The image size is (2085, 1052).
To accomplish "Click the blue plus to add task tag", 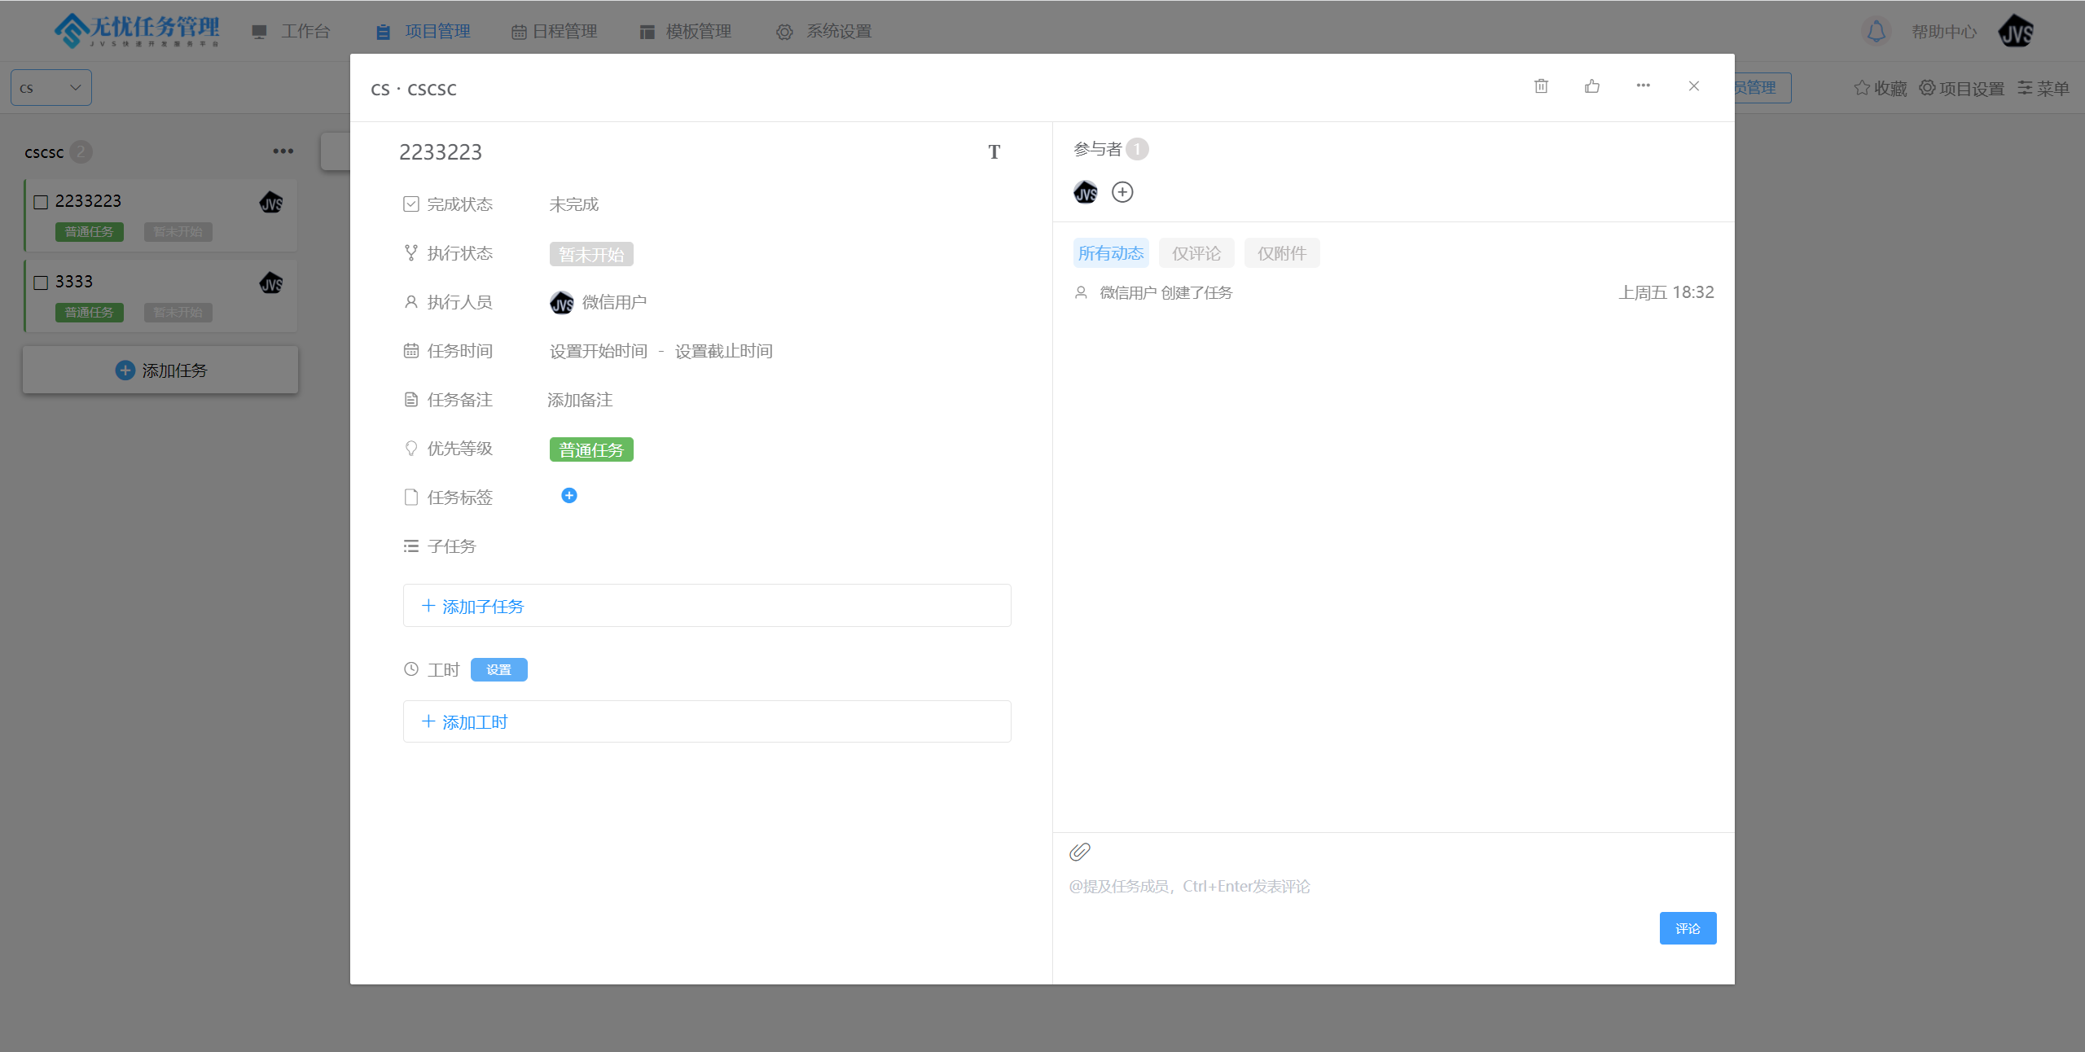I will (569, 496).
